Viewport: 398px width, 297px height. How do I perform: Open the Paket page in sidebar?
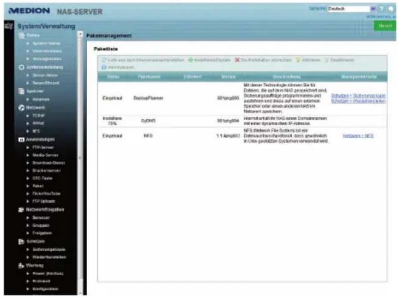(x=38, y=186)
